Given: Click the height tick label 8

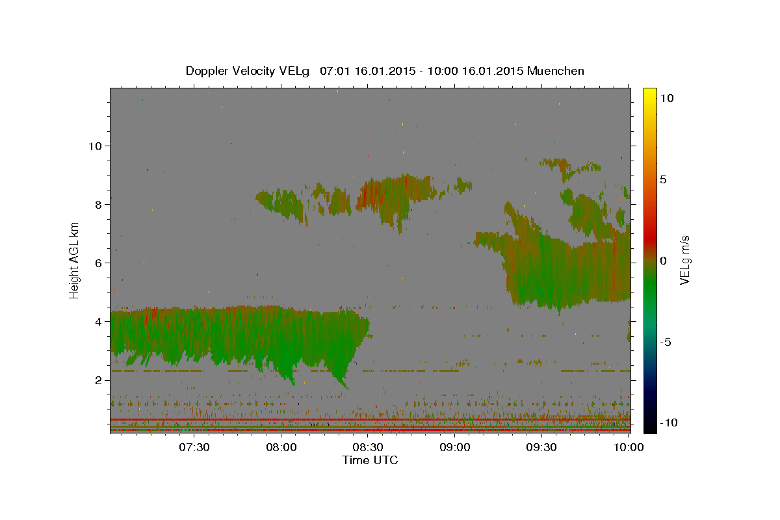Looking at the screenshot, I should [x=98, y=205].
